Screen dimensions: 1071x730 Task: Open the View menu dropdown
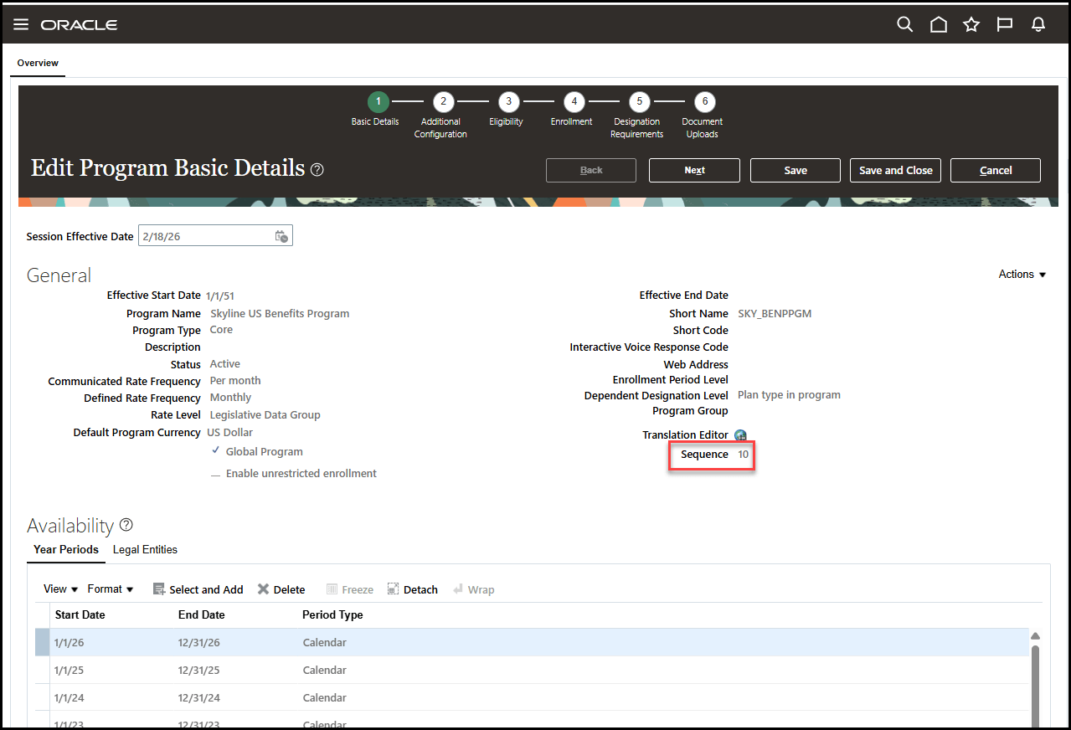(60, 589)
